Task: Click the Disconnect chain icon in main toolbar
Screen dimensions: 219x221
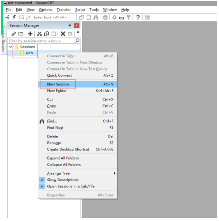Action: [x=28, y=18]
